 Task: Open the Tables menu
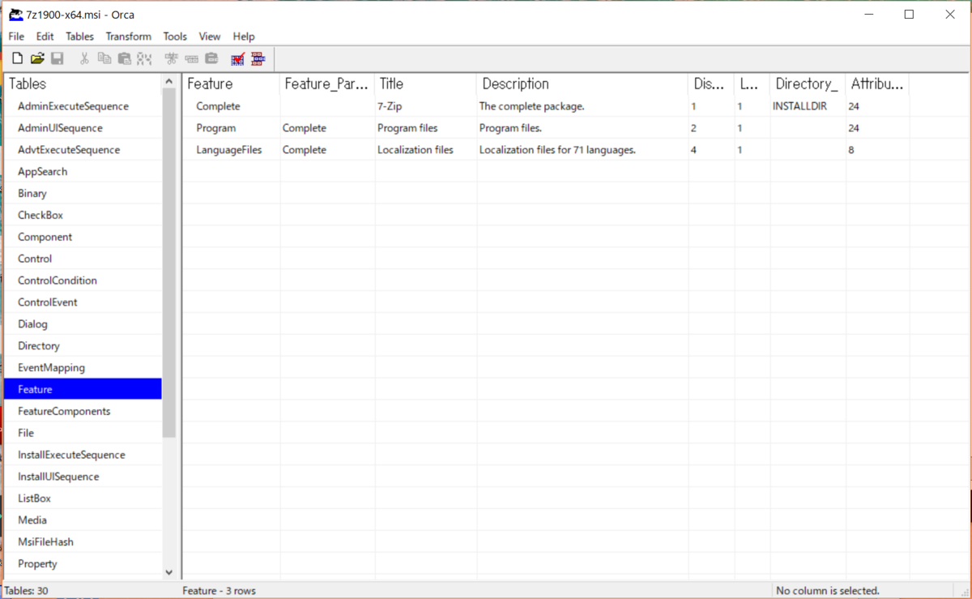point(79,36)
